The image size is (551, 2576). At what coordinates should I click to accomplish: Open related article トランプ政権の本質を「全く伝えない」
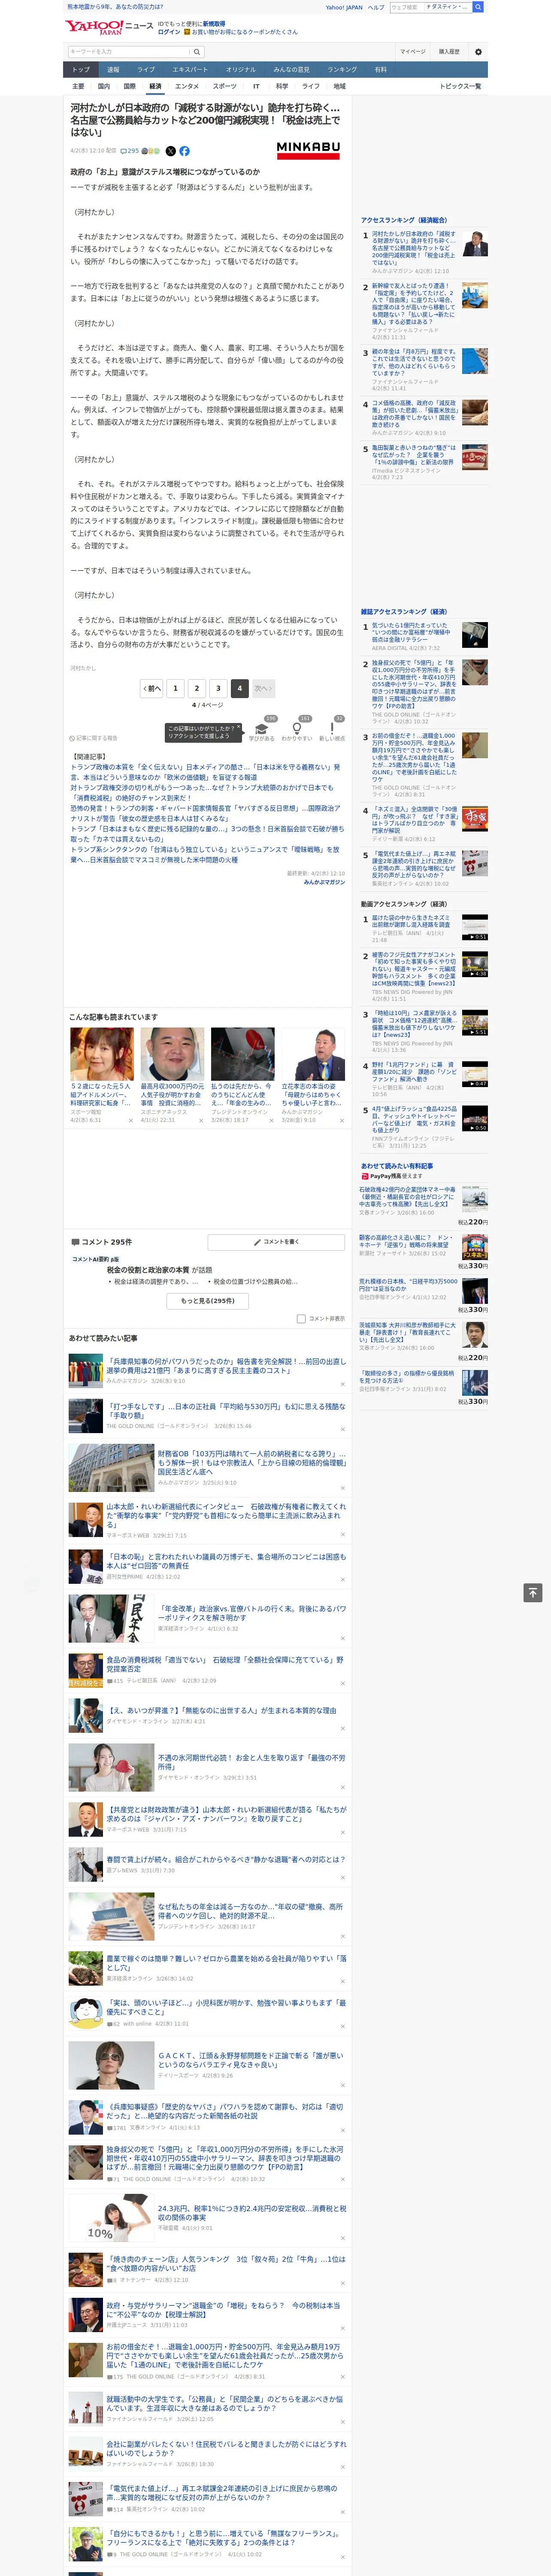205,772
